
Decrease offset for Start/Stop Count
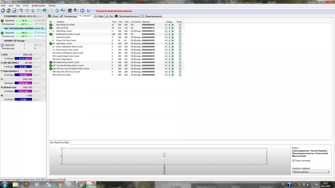click(x=166, y=31)
